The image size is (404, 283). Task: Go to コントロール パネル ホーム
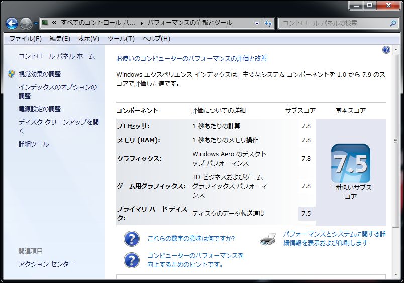[x=57, y=56]
